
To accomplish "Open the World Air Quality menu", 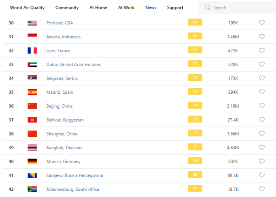I will [27, 7].
